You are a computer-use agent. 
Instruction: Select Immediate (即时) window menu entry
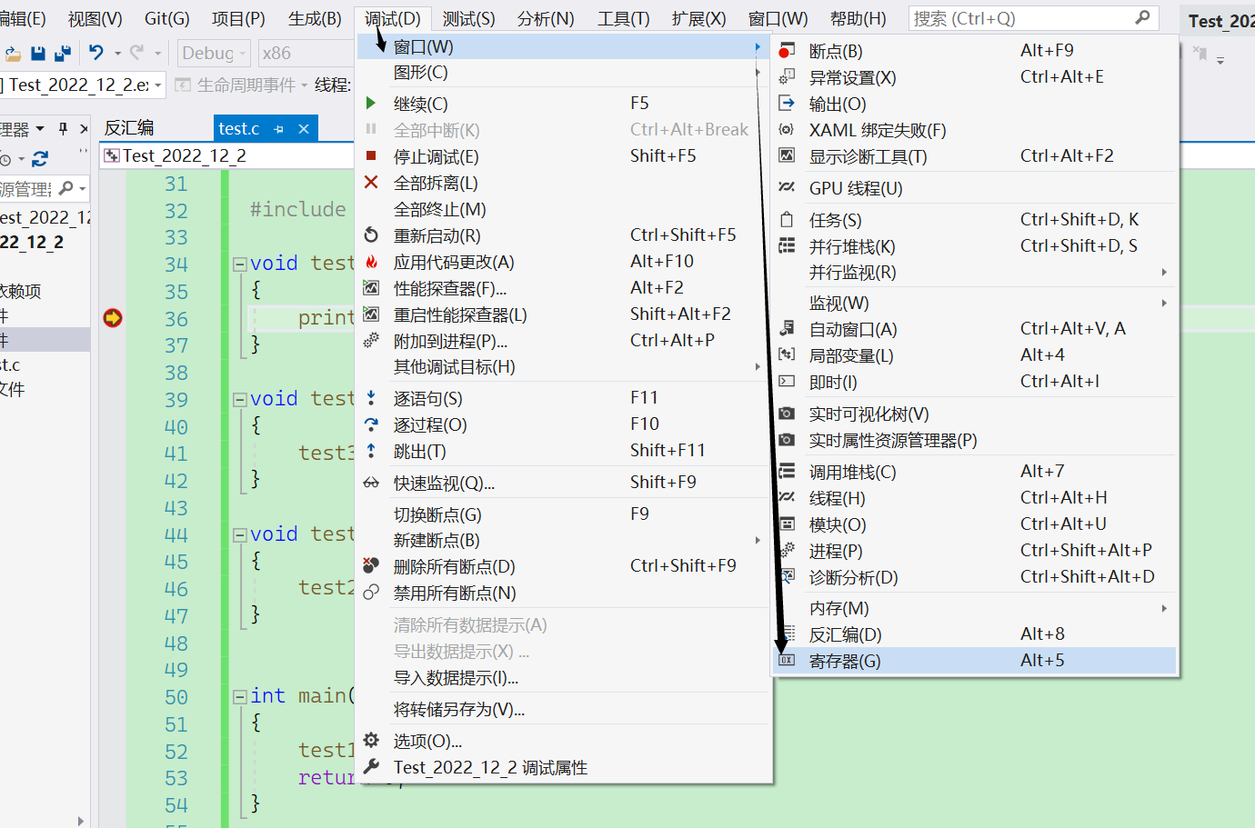(975, 382)
